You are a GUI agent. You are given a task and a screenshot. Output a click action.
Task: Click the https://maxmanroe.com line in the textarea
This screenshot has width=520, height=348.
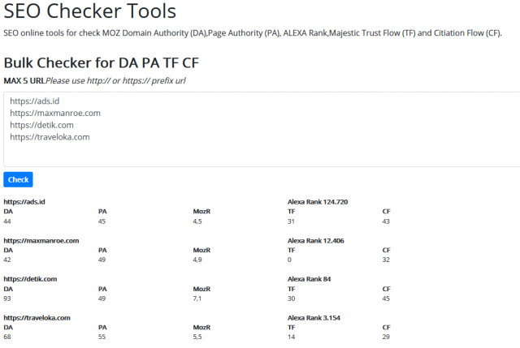click(55, 114)
